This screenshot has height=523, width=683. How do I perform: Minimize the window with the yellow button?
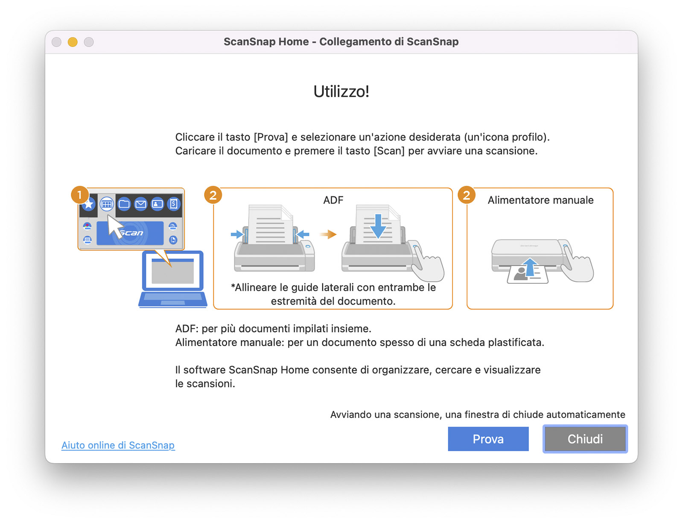pyautogui.click(x=73, y=42)
